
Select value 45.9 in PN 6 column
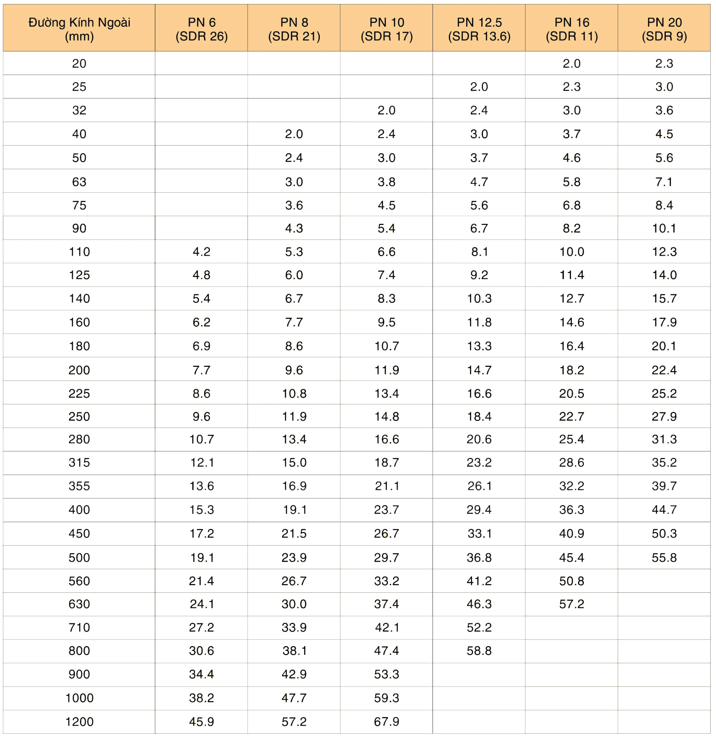tap(201, 721)
